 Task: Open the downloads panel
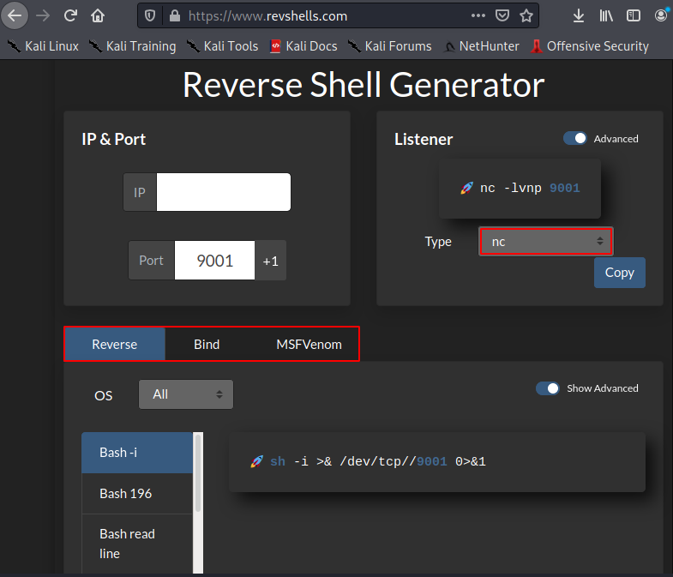pyautogui.click(x=579, y=16)
